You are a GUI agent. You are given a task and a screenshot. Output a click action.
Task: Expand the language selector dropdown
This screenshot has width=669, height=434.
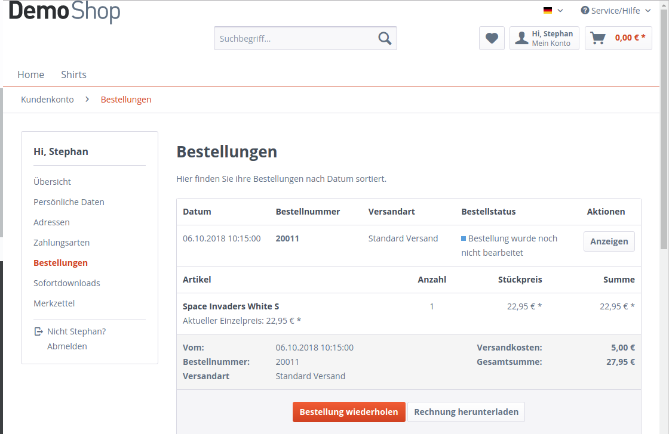click(x=560, y=10)
